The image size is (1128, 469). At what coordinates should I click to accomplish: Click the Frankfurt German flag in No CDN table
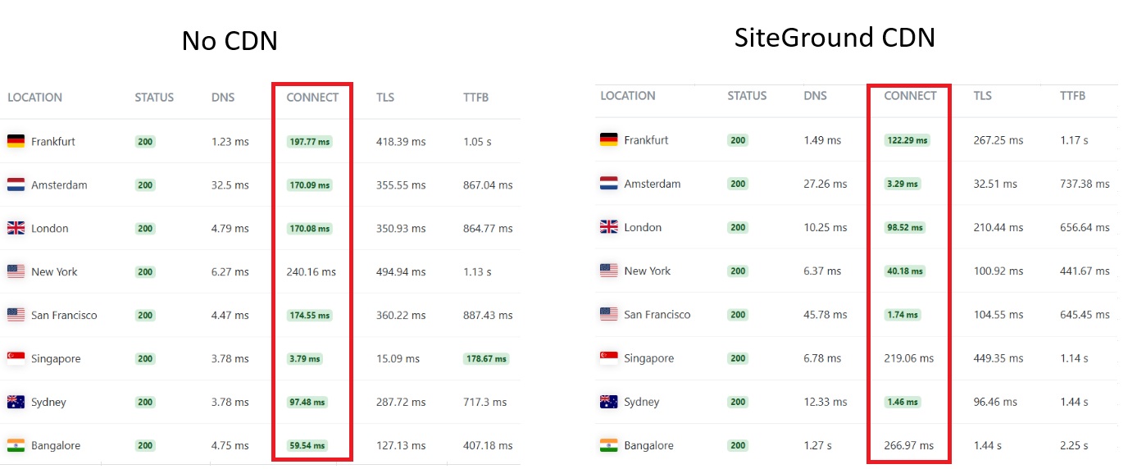click(x=16, y=141)
